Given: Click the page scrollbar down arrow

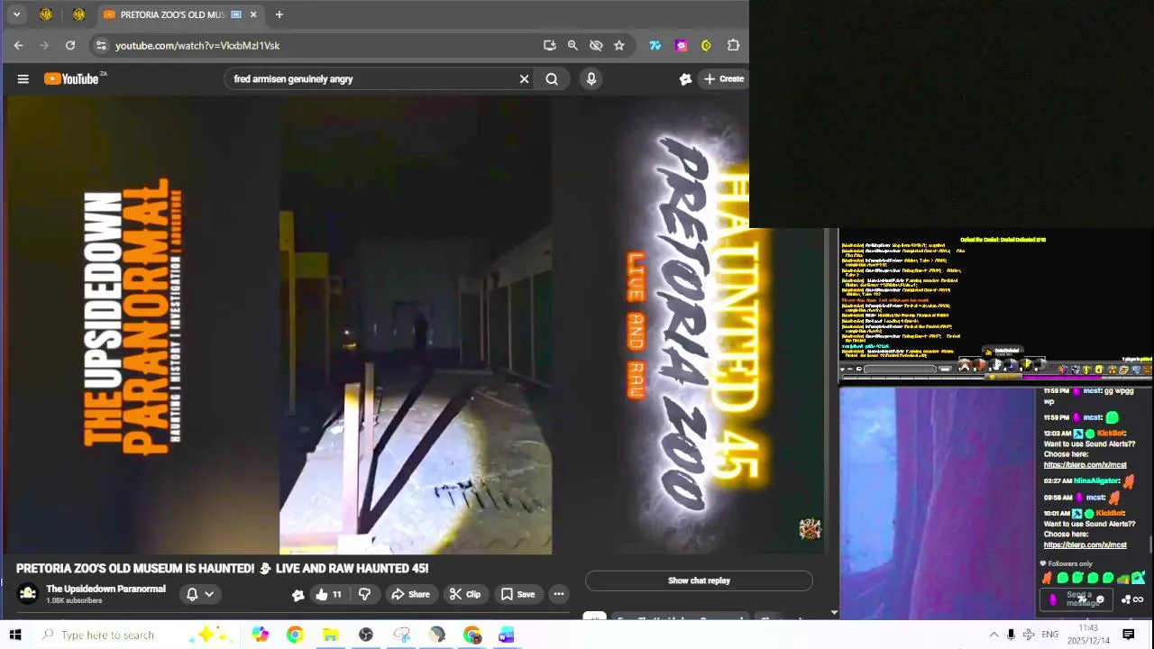Looking at the screenshot, I should 834,613.
